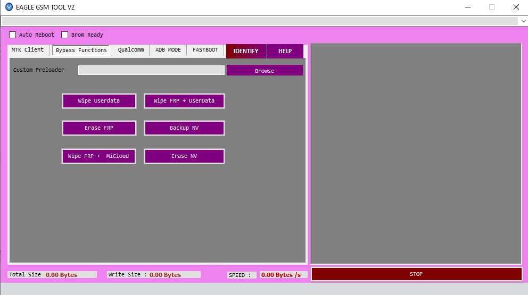Click the Custom Preloader label
Screen dimensions: 528x295
(x=39, y=70)
